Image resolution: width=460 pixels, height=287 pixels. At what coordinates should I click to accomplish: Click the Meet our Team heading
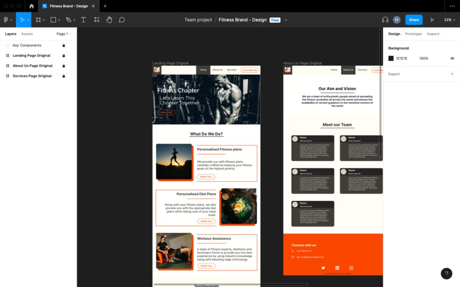(x=337, y=125)
